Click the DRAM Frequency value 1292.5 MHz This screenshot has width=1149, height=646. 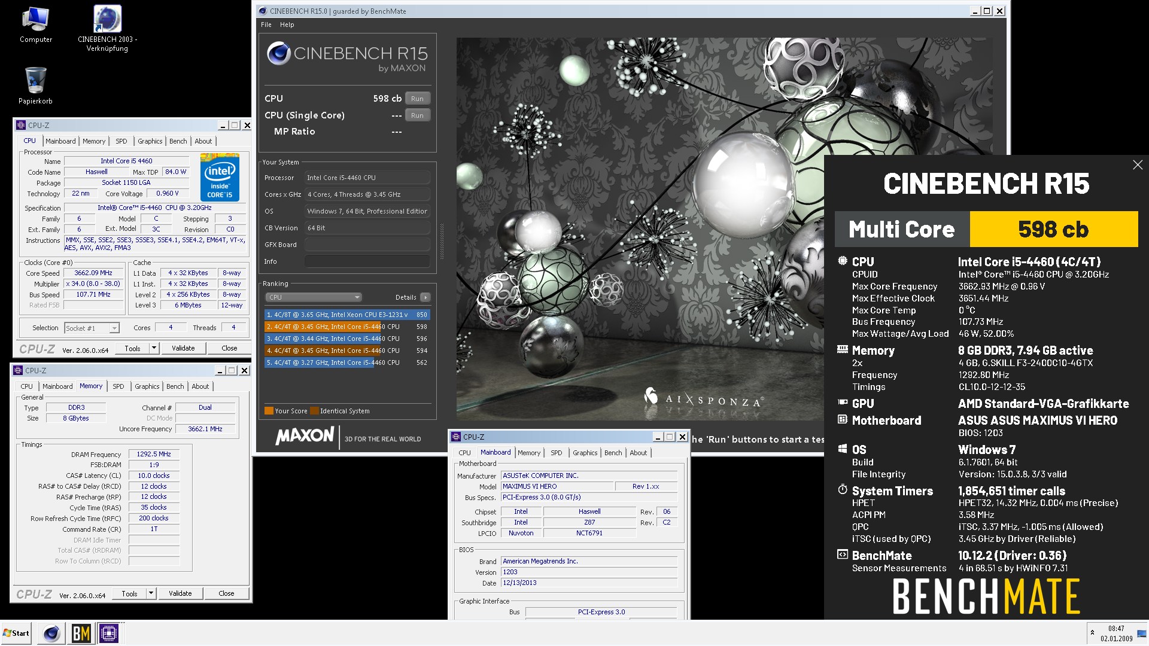tap(154, 454)
